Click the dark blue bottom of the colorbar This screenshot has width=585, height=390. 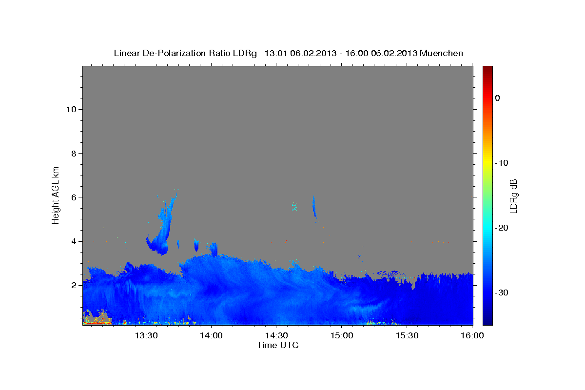[487, 320]
